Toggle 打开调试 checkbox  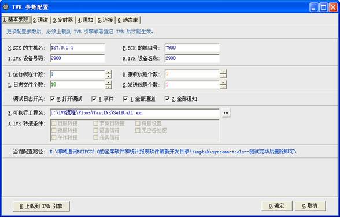point(52,99)
